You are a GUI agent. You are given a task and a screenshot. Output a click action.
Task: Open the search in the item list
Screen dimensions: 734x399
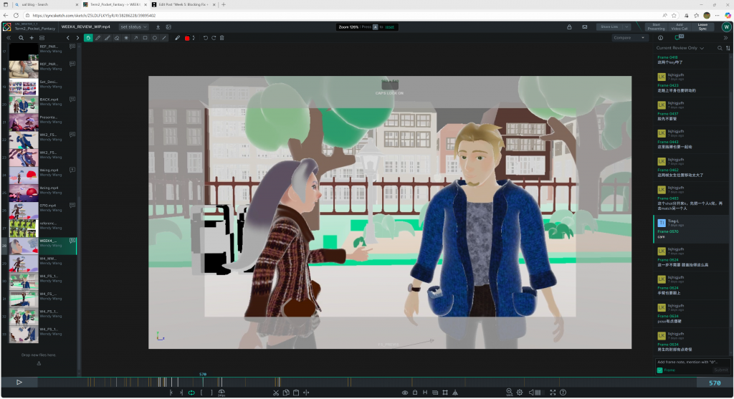coord(22,38)
